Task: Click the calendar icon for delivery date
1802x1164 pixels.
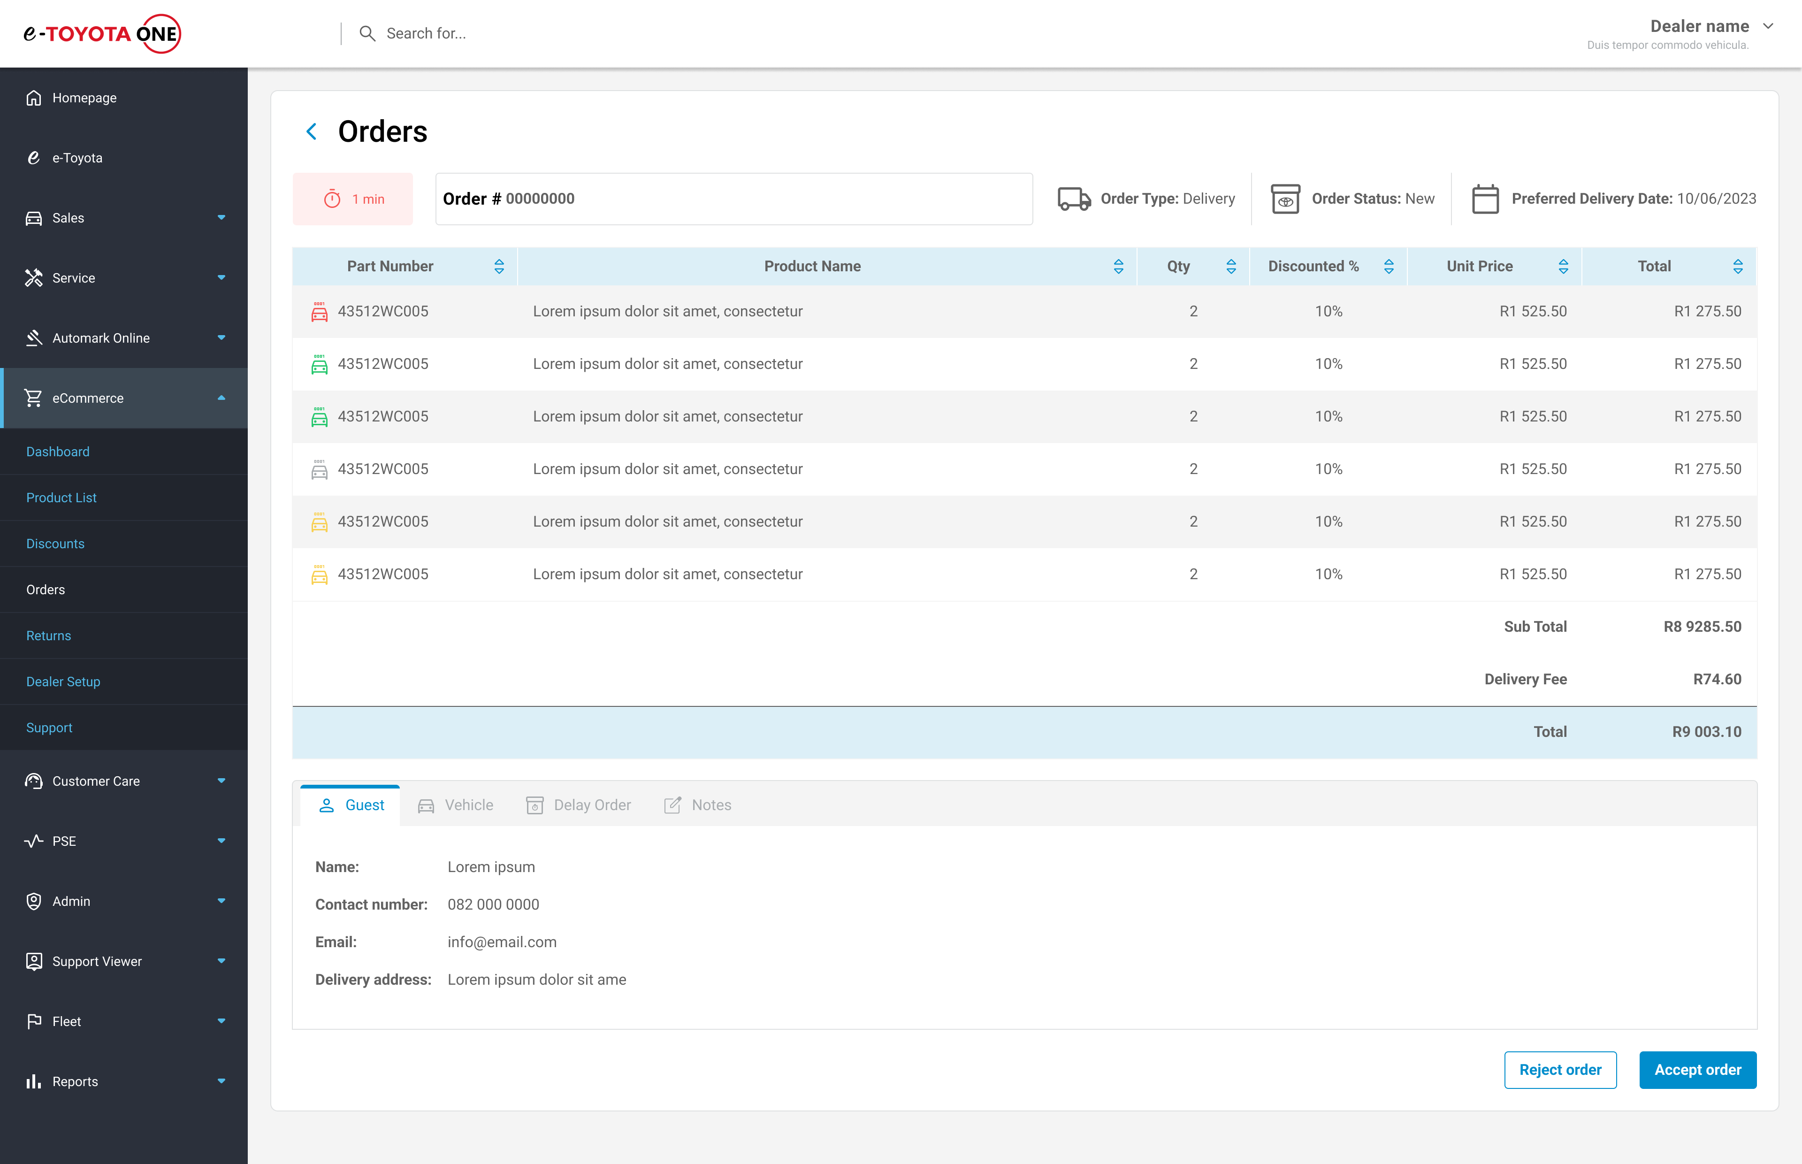Action: (1485, 199)
